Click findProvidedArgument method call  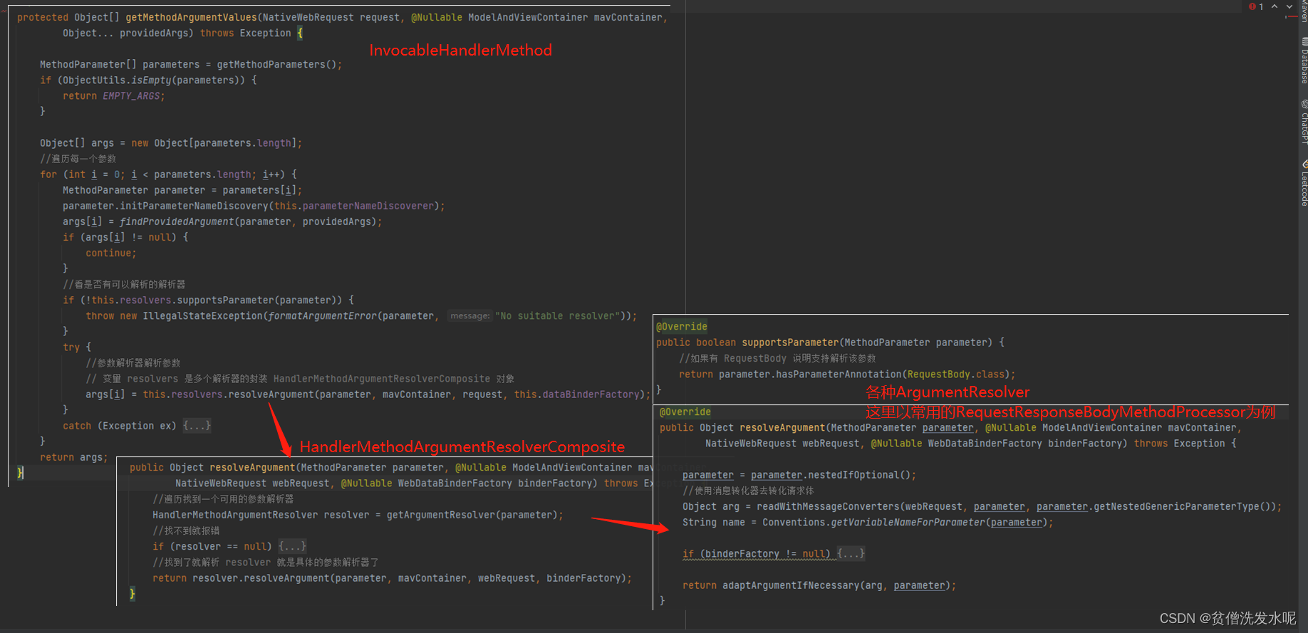pyautogui.click(x=177, y=221)
